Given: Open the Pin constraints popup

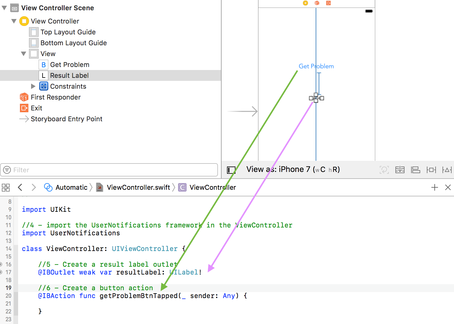Looking at the screenshot, I should click(x=431, y=170).
